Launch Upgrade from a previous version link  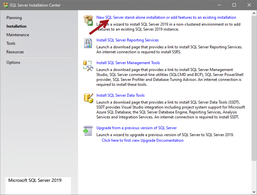pos(136,128)
